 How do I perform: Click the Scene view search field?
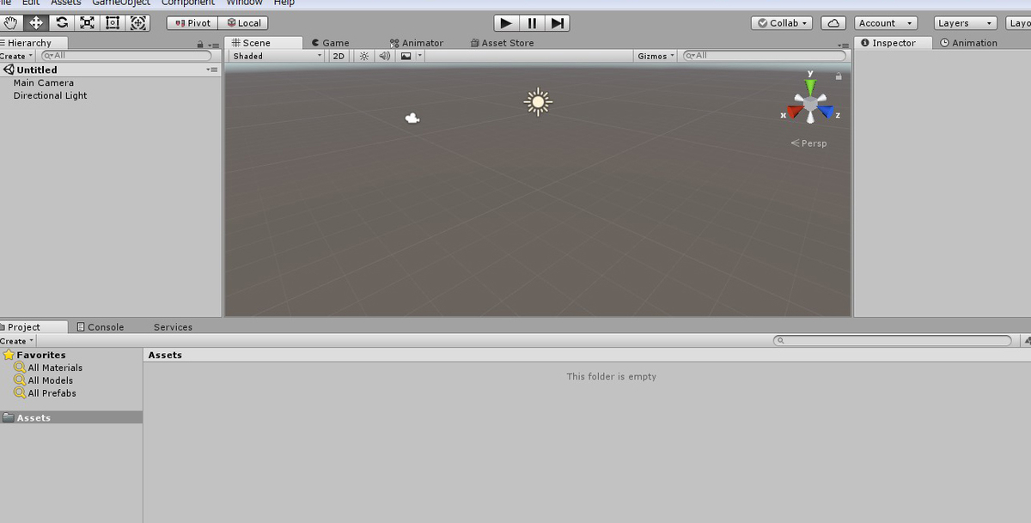coord(764,56)
